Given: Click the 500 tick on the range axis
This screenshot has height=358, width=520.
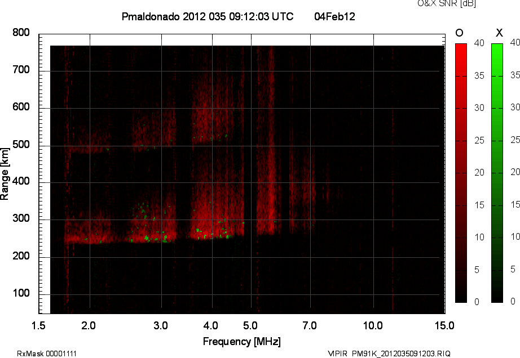Looking at the screenshot, I should (x=21, y=145).
